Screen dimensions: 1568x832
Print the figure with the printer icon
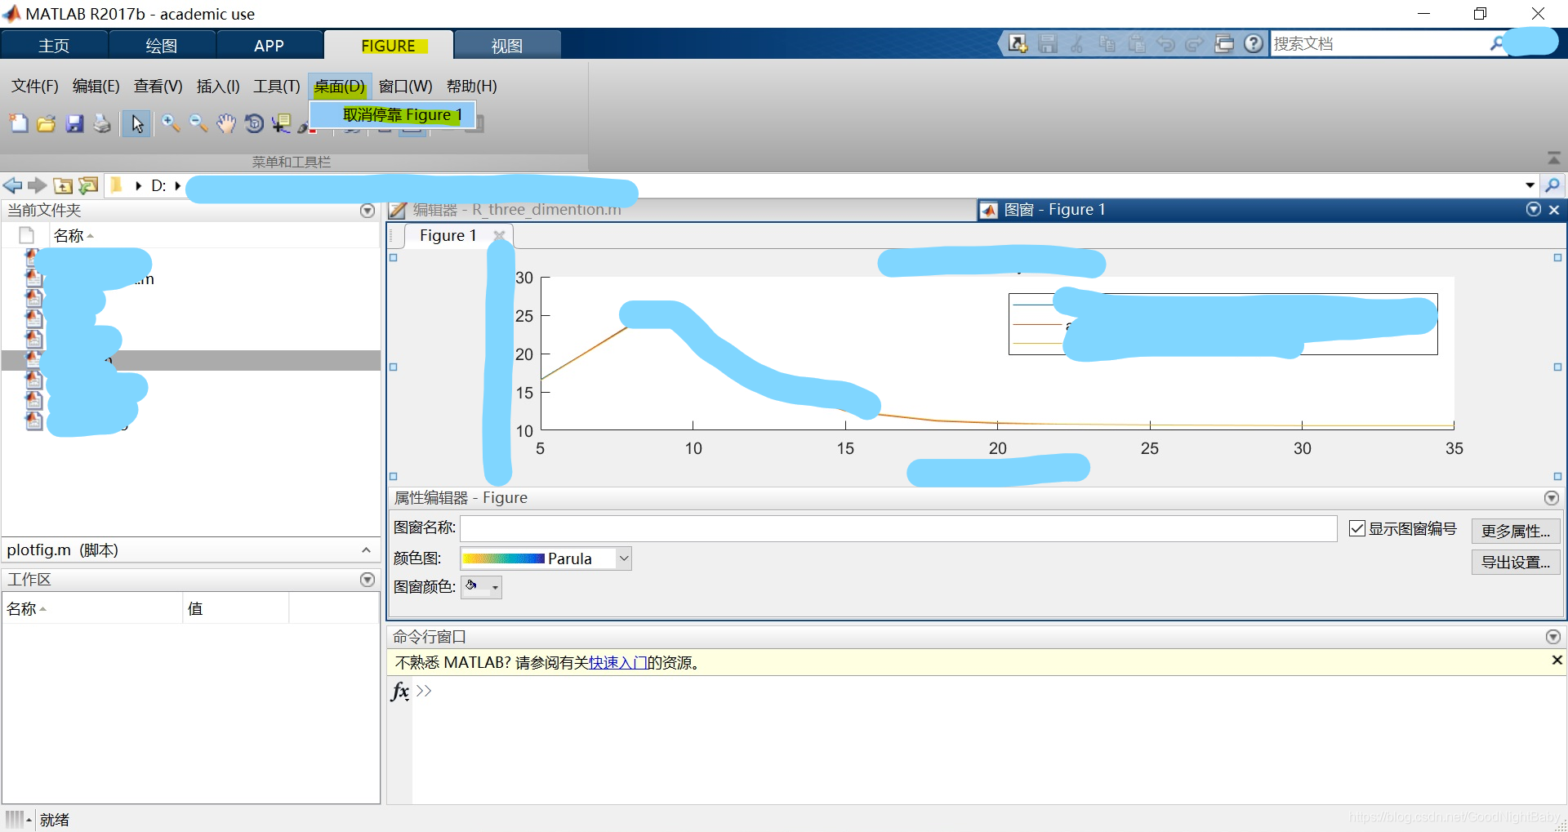(102, 123)
